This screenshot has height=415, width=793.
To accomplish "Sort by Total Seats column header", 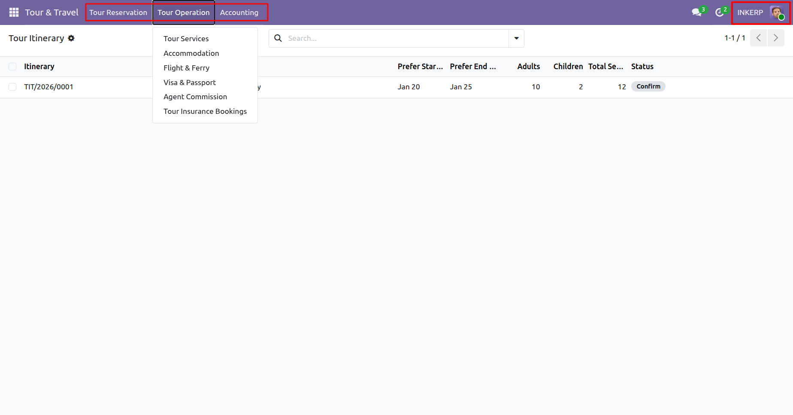I will tap(605, 67).
